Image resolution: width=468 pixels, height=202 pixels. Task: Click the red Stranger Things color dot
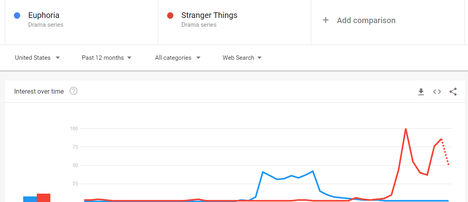(170, 16)
